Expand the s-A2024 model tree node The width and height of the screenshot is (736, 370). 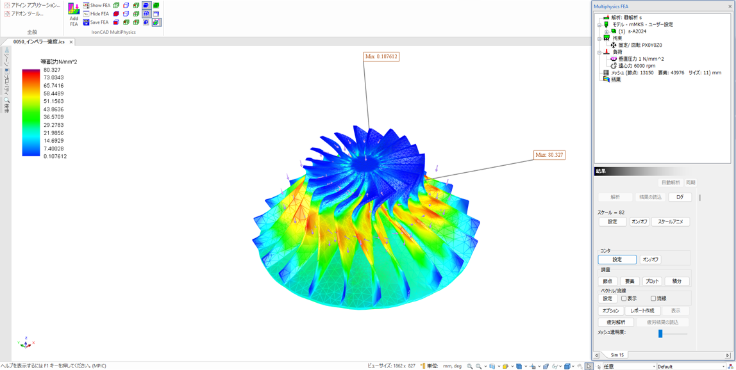[606, 31]
